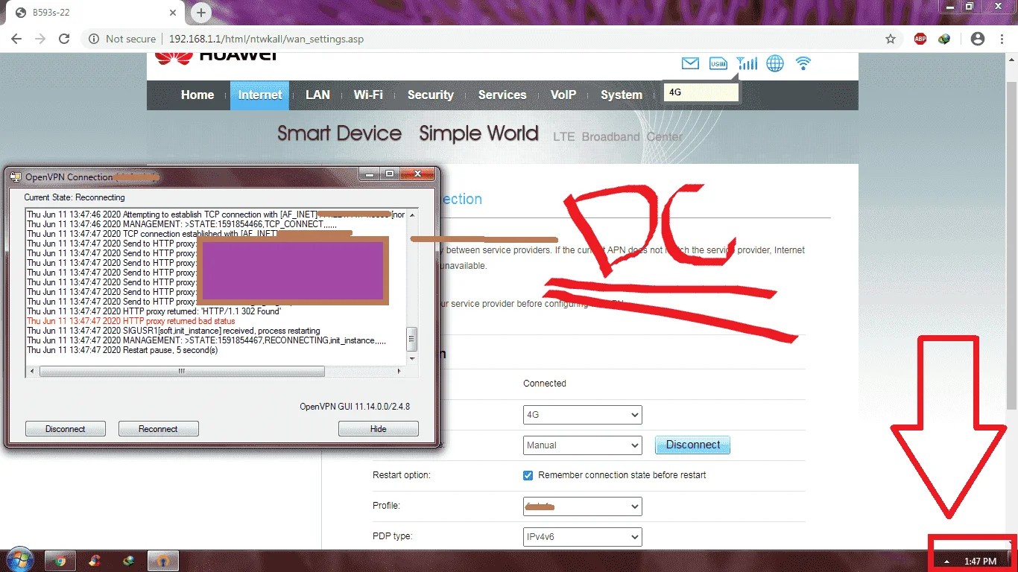Click the mobile signal strength bars icon
1018x572 pixels.
[x=746, y=64]
